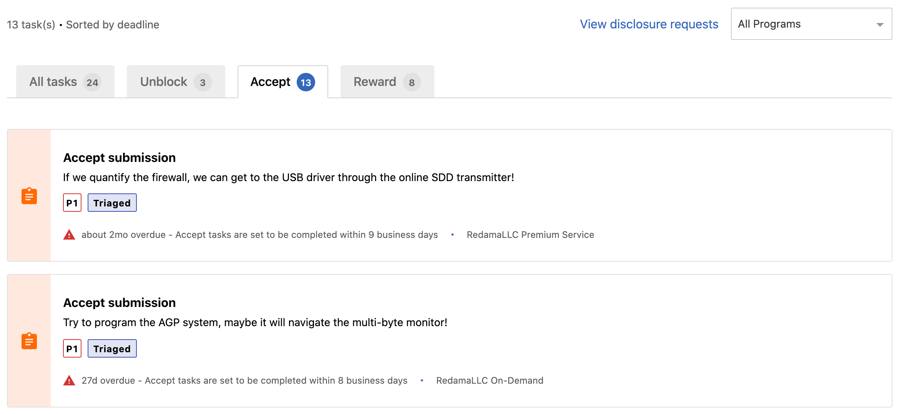
Task: Open Accept submission heading about the firewall
Action: [x=120, y=158]
